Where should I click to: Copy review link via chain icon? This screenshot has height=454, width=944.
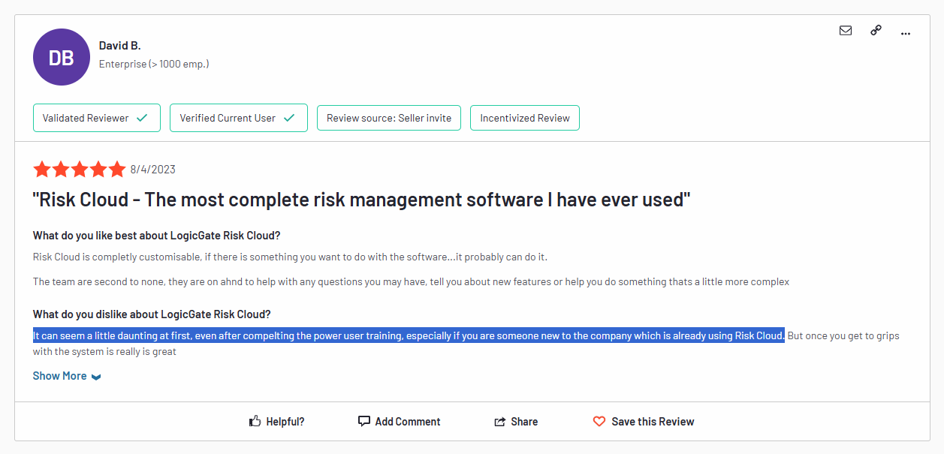tap(876, 31)
